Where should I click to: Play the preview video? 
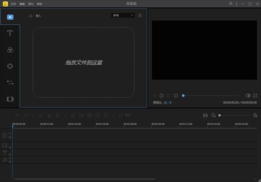[x=161, y=96]
